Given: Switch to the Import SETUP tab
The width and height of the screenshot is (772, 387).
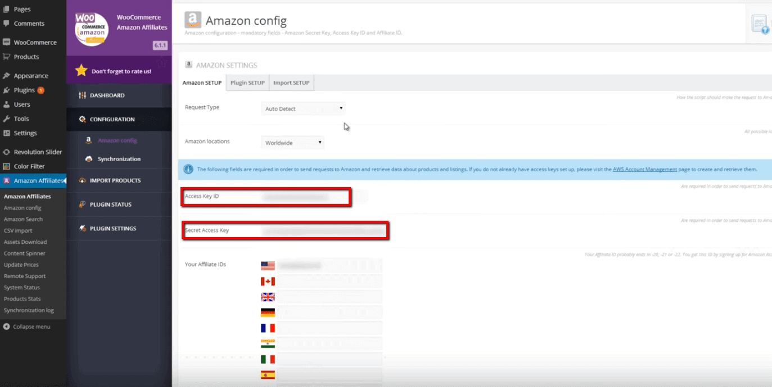Looking at the screenshot, I should click(x=291, y=83).
